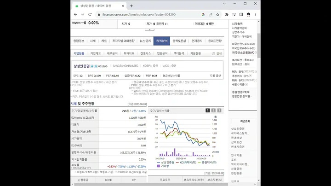Click the 최근조회 tab in sidebar
Screen dimensions: 331x186
point(245,122)
